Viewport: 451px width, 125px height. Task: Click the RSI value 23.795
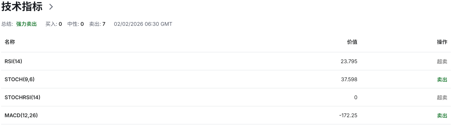coord(349,61)
